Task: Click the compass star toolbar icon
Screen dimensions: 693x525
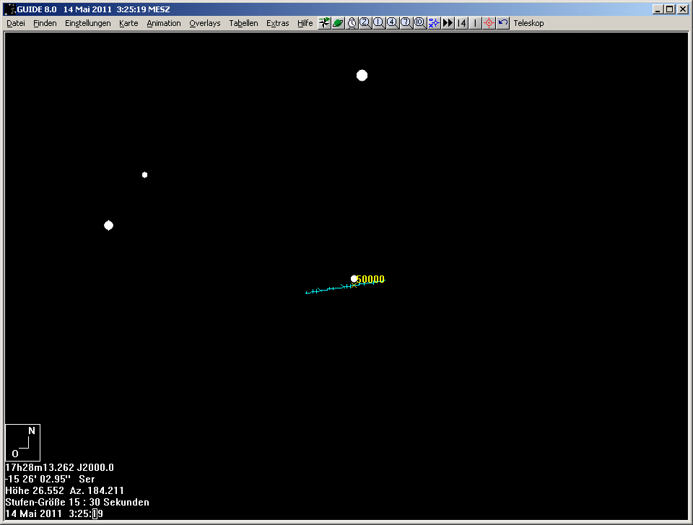Action: coord(324,23)
